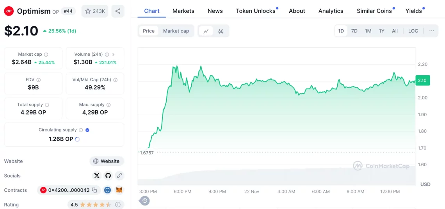Click the 1.6757 baseline price label
The image size is (445, 209).
point(147,153)
